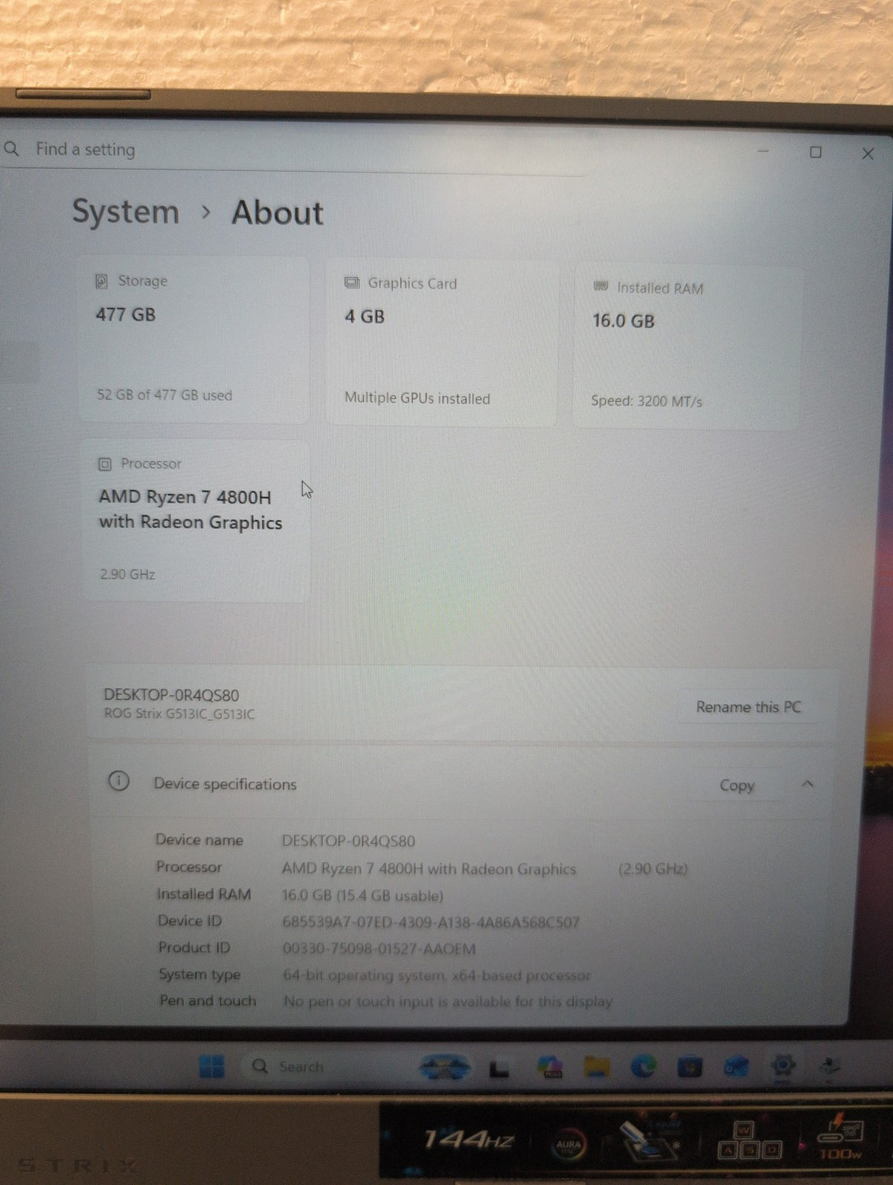Image resolution: width=893 pixels, height=1185 pixels.
Task: Close the Settings window
Action: click(x=868, y=154)
